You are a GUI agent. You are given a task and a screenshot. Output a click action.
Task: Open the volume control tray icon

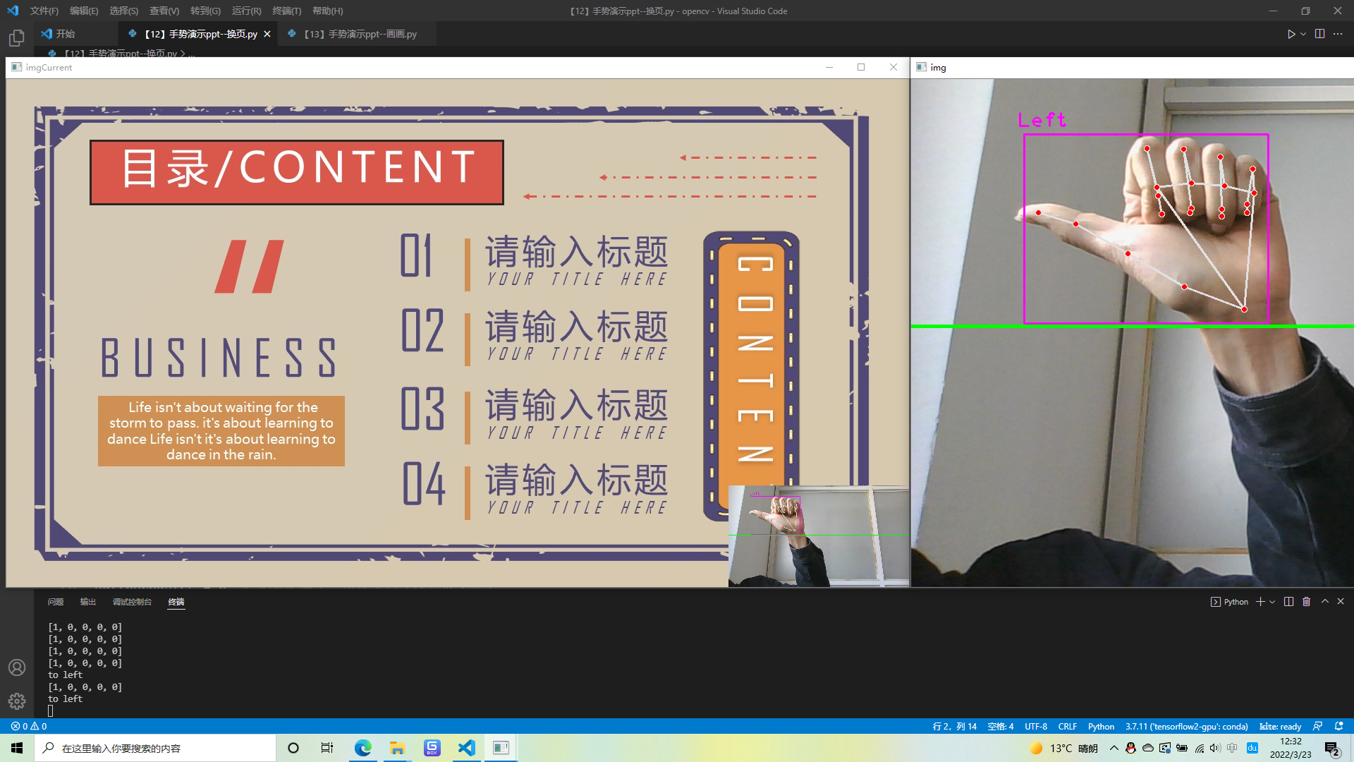(x=1214, y=748)
